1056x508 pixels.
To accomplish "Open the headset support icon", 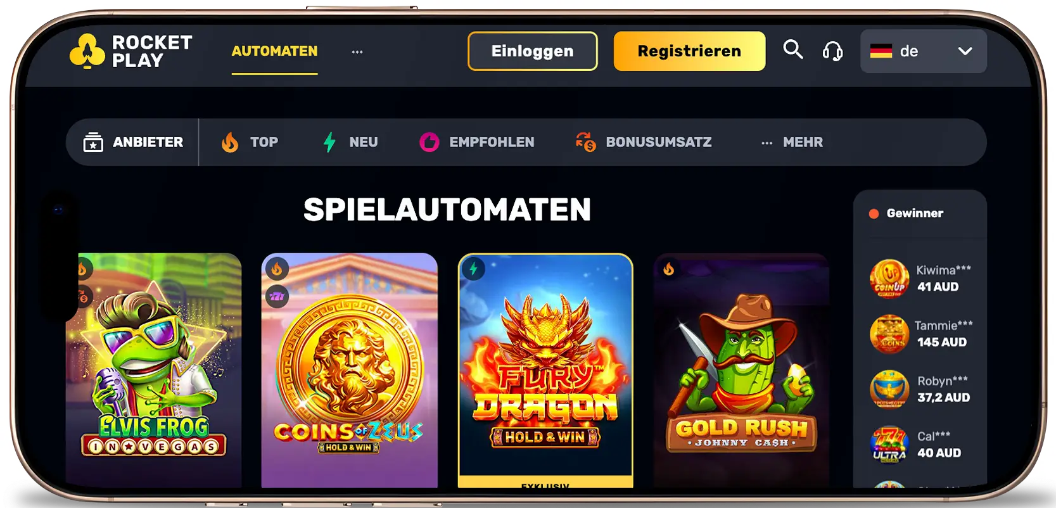I will click(x=832, y=51).
